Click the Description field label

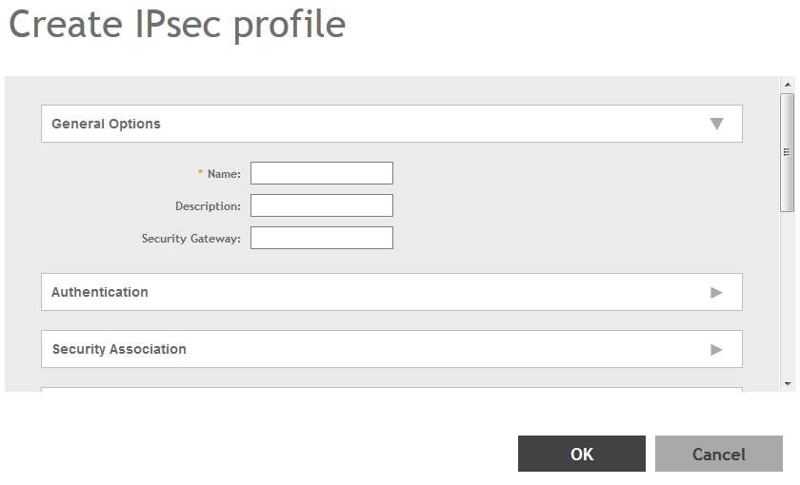208,206
